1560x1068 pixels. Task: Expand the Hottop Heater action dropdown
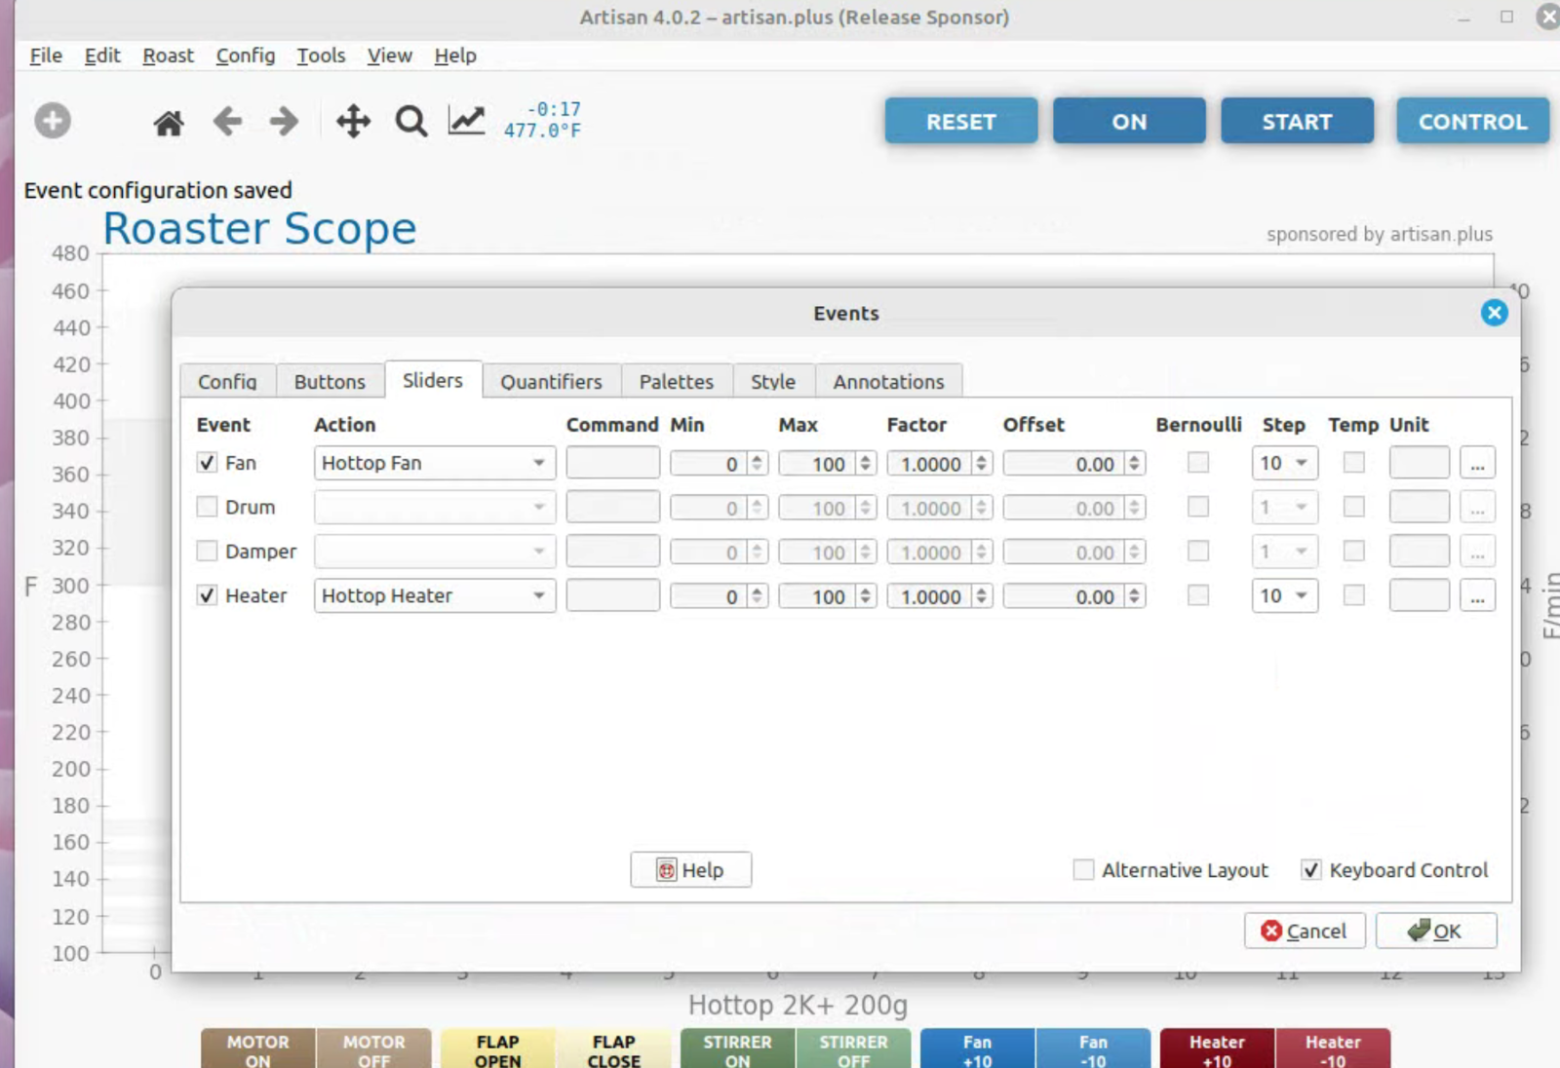[434, 595]
